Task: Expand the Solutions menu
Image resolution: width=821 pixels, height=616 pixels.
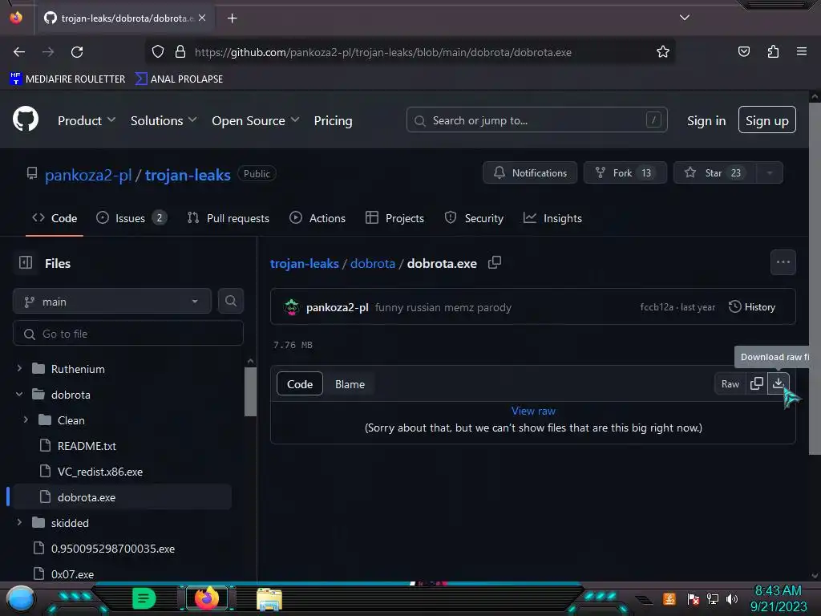Action: [164, 120]
